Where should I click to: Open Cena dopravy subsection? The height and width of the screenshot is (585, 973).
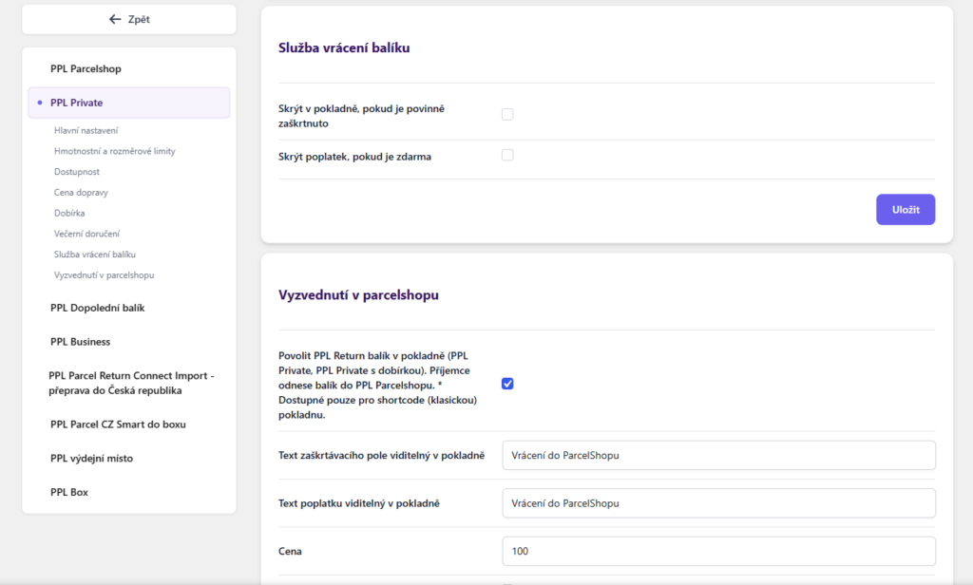point(81,193)
